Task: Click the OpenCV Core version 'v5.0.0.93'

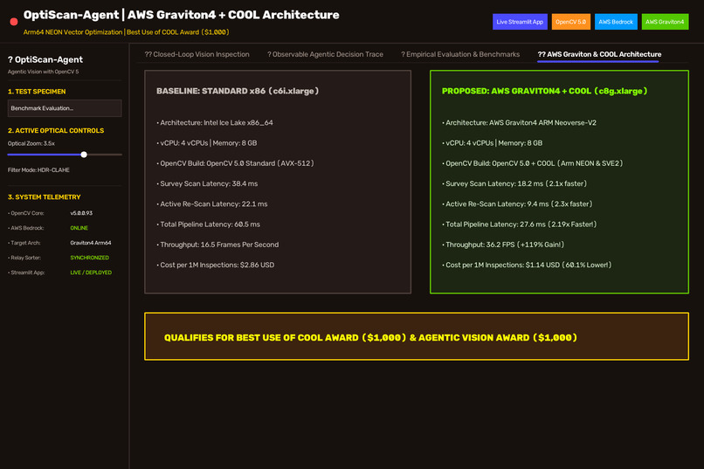Action: point(81,213)
